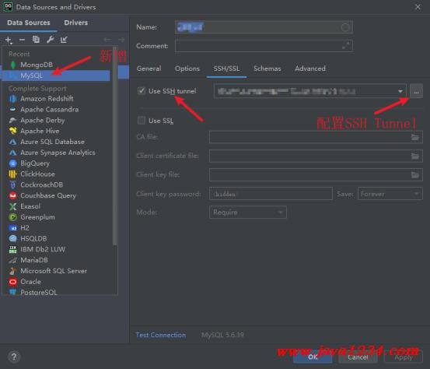Click the Cancel button
430x369 pixels.
tap(358, 357)
